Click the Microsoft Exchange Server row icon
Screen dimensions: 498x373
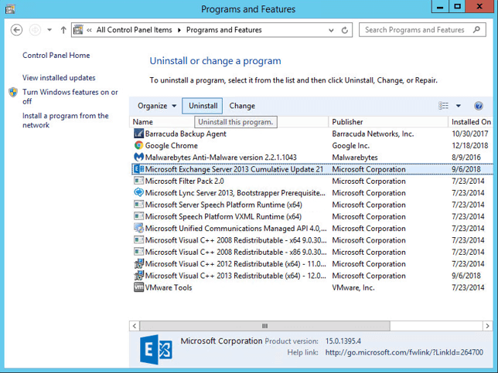tap(138, 169)
